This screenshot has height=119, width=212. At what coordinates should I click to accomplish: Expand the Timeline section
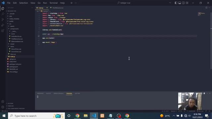pyautogui.click(x=11, y=106)
